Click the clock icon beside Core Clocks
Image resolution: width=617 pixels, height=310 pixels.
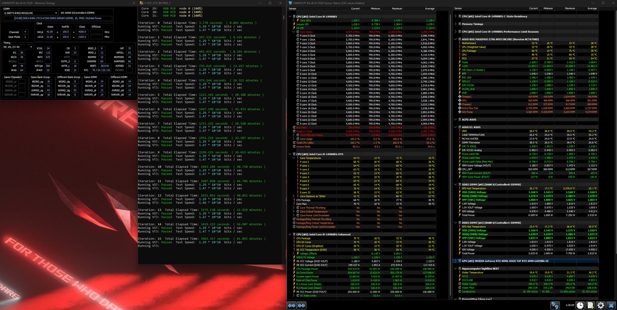tap(298, 32)
